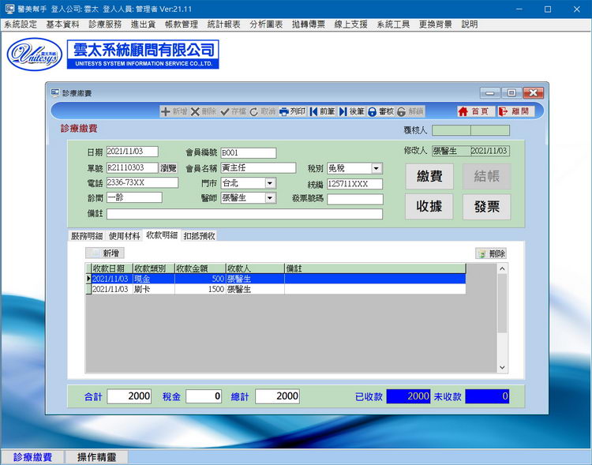Open the 說明 help menu
The image size is (592, 465).
470,24
